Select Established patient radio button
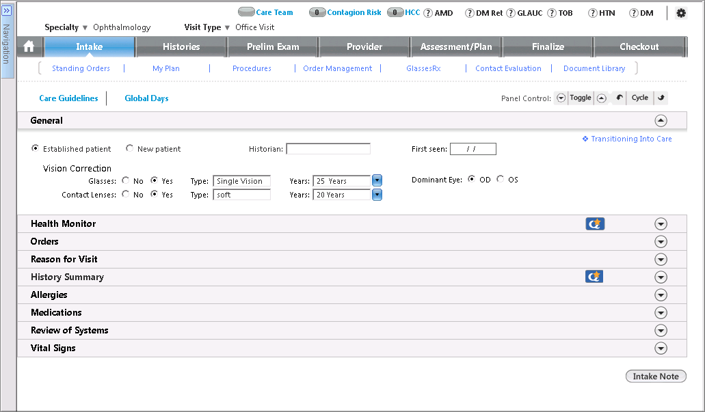This screenshot has width=705, height=412. coord(35,148)
